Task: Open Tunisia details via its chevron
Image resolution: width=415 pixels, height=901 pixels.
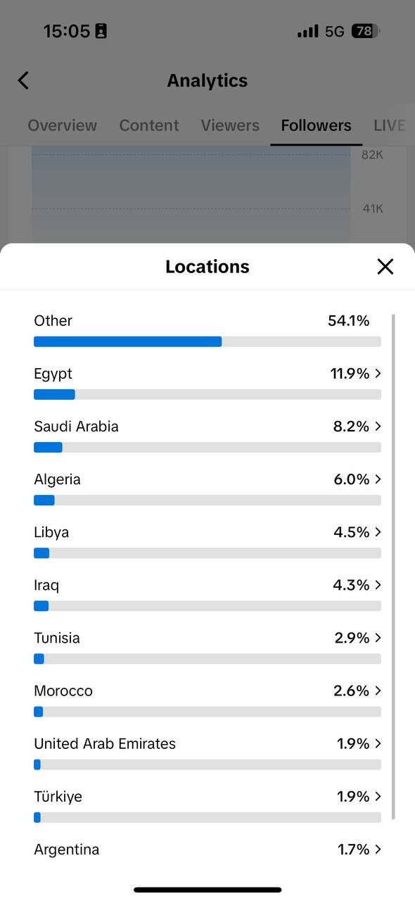Action: [378, 638]
